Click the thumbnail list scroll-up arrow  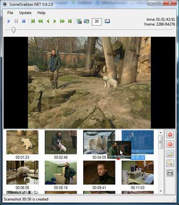click(161, 132)
